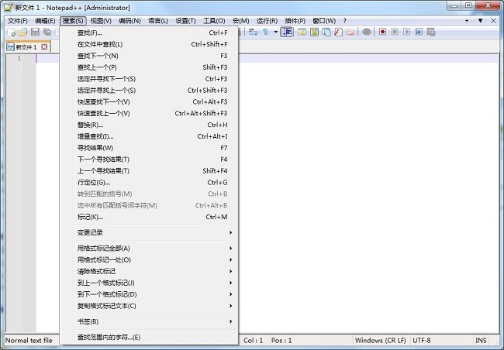This screenshot has width=504, height=350.
Task: Click the Save toolbar icon
Action: [x=35, y=32]
